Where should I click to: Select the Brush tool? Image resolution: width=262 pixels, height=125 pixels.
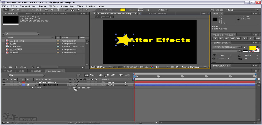click(67, 10)
